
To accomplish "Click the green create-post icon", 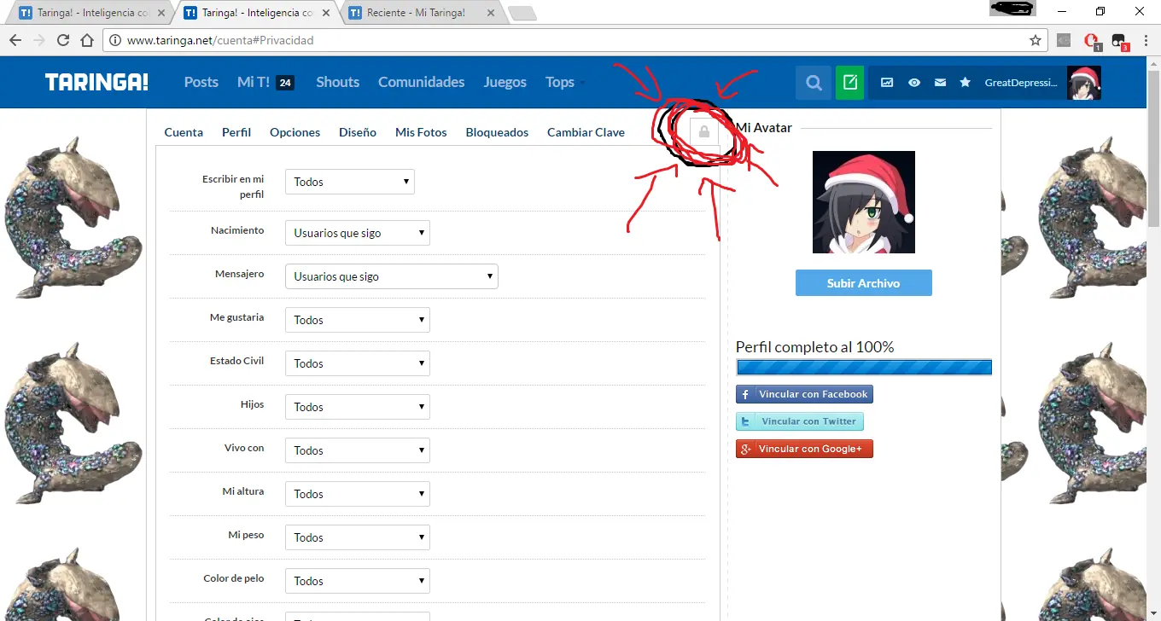I will [849, 83].
